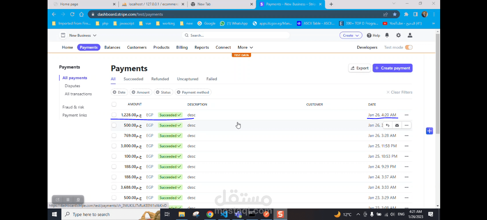
Task: Select the checkbox for the Jan 24 9:29 PM payment
Action: point(114,167)
